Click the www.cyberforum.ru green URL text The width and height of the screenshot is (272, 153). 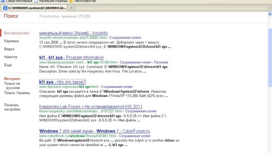[77, 136]
